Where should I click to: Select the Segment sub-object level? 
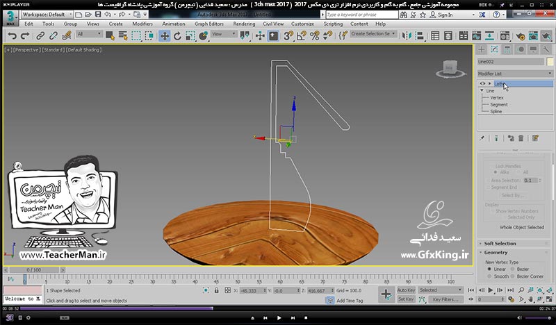click(499, 105)
